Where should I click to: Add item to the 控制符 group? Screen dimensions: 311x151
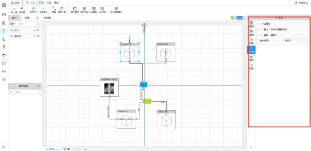point(35,36)
